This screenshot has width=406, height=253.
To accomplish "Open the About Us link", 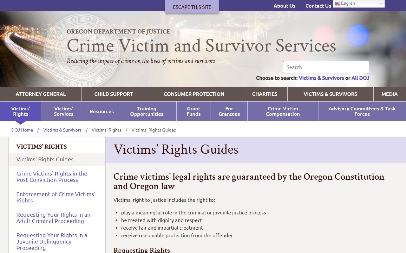I will point(285,6).
